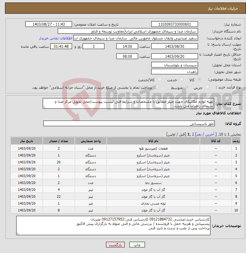Click the ردیف column header

tap(236, 141)
